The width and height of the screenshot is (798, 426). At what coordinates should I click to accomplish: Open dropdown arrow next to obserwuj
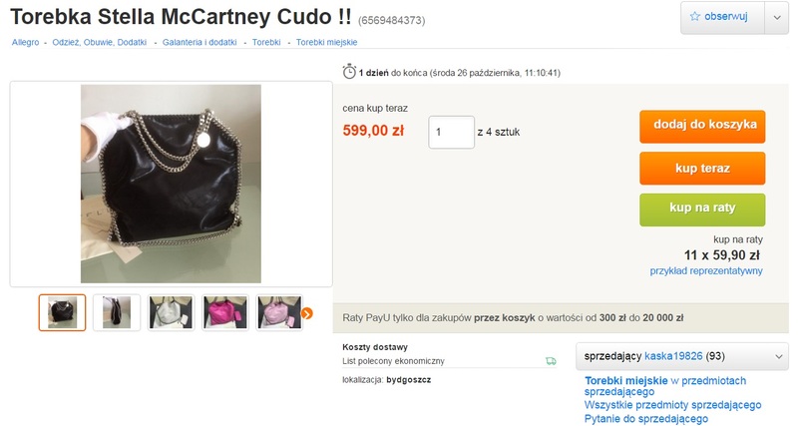click(777, 17)
